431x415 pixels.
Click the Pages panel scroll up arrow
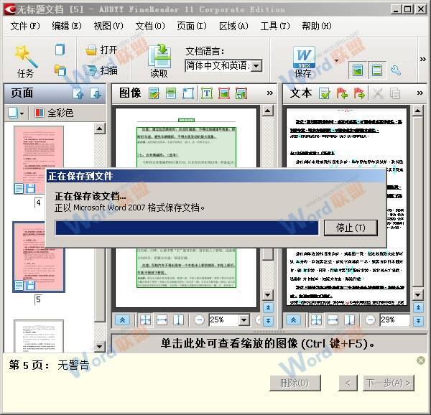(100, 129)
